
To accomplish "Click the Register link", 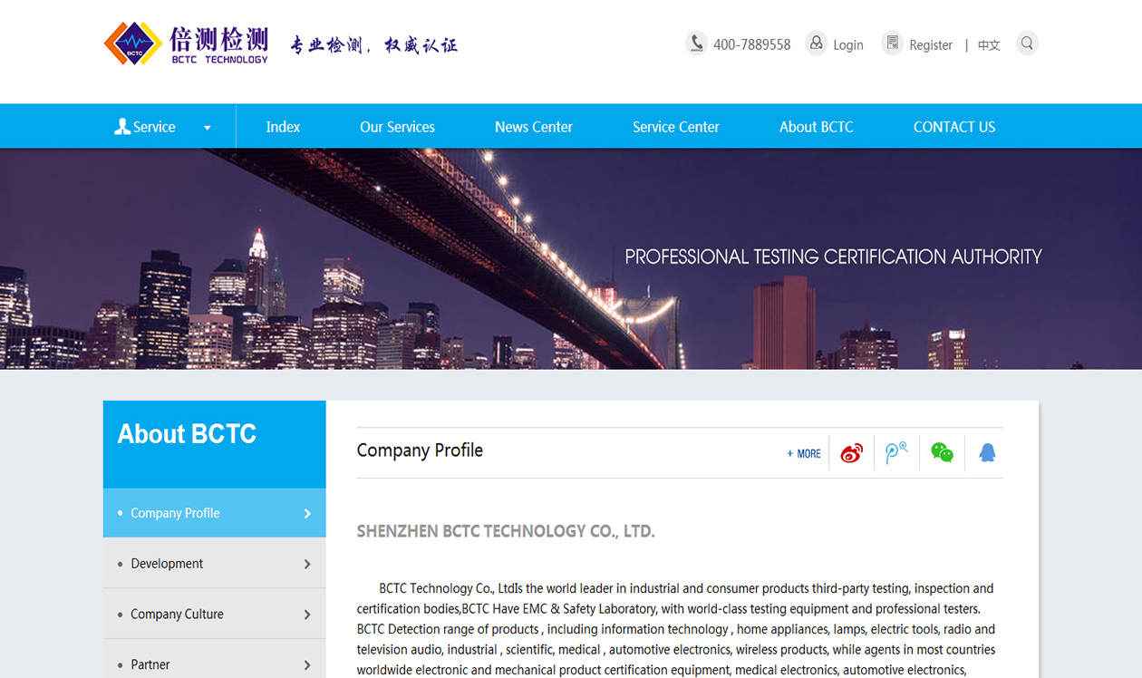I will 931,44.
